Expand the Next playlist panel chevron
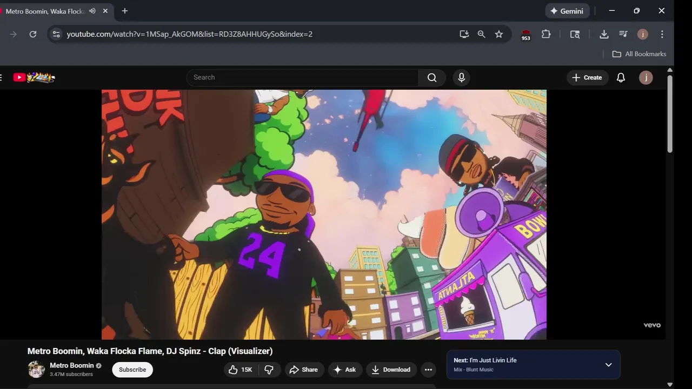692x389 pixels. 608,365
